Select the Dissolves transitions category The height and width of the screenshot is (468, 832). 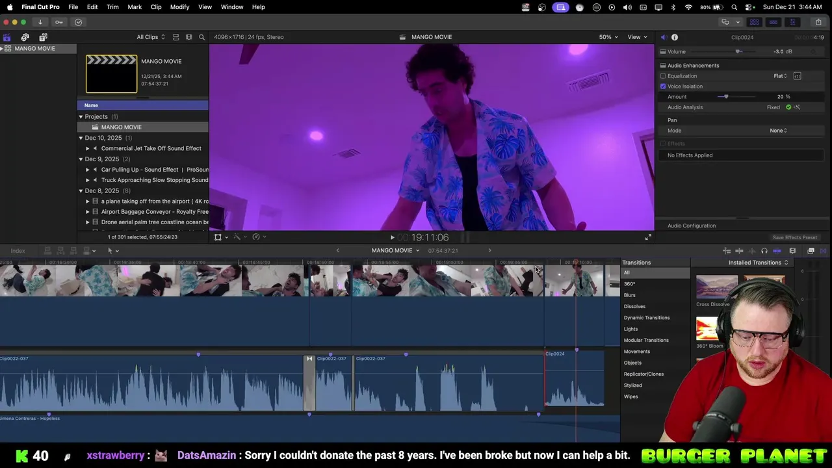[634, 307]
